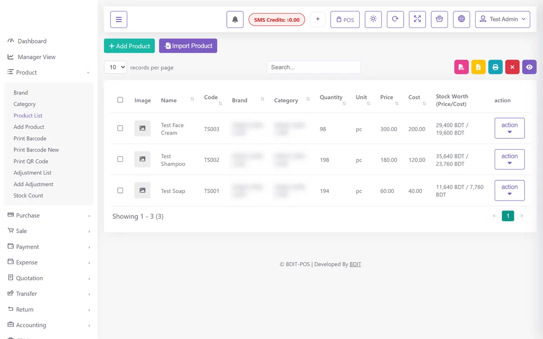The image size is (543, 339).
Task: Check the Test Shampoo row checkbox
Action: 120,159
